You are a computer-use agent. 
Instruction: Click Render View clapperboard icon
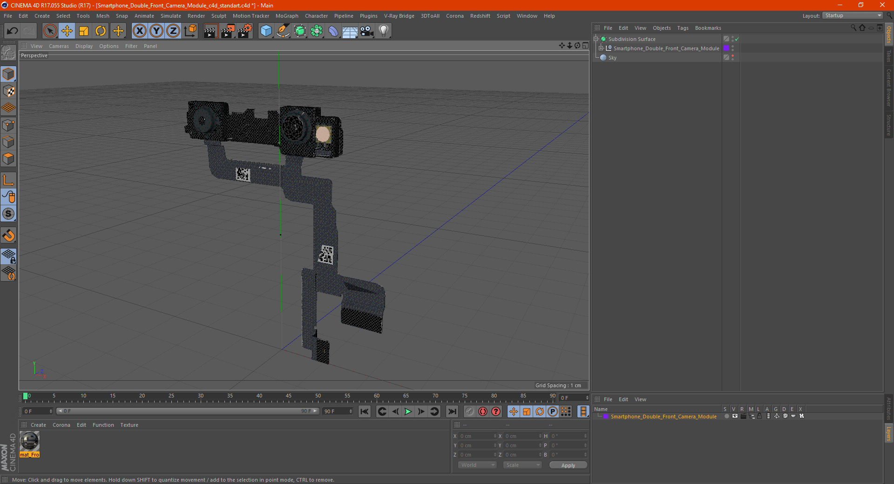pos(210,31)
